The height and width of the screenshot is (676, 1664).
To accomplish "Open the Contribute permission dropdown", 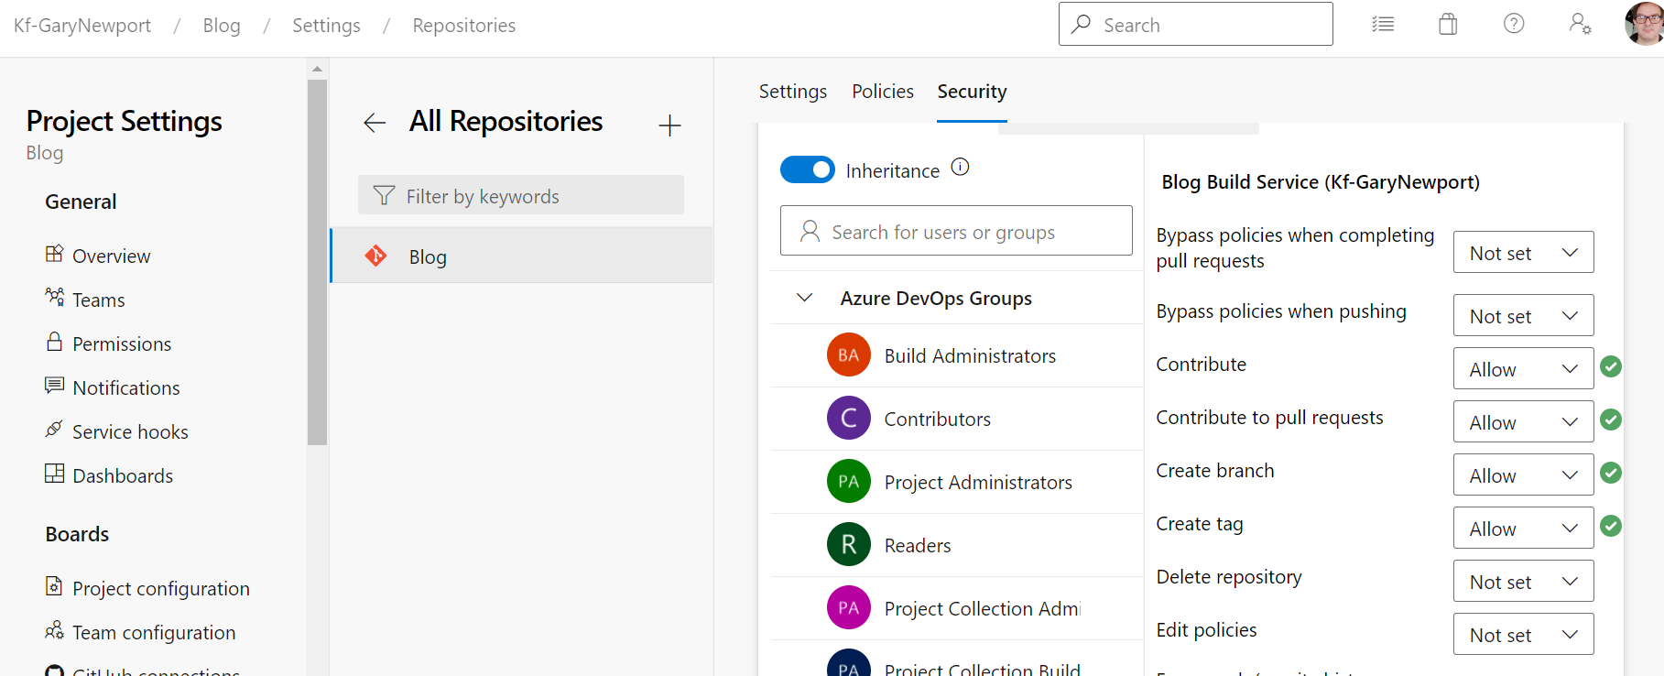I will (x=1523, y=369).
